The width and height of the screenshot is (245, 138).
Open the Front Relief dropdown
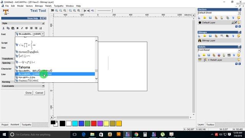pos(239,50)
